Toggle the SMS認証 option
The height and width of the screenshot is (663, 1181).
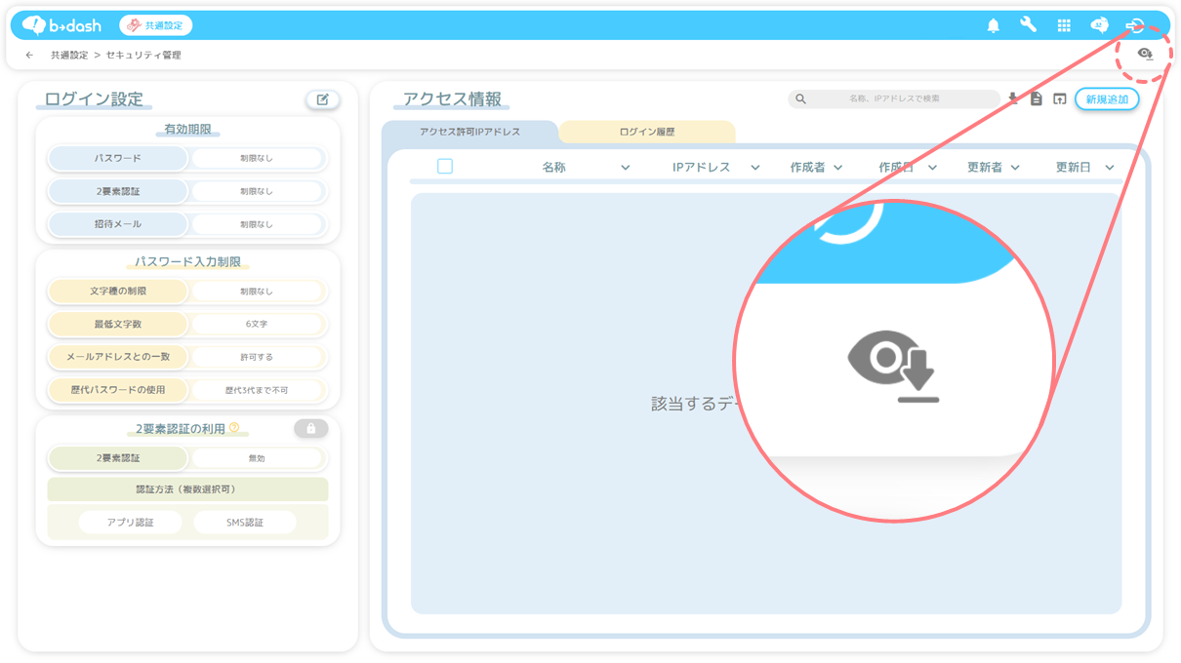coord(245,523)
